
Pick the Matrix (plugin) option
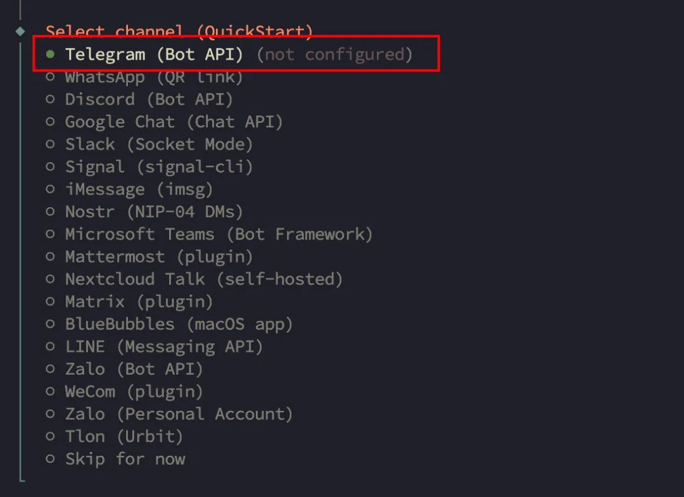pyautogui.click(x=139, y=302)
